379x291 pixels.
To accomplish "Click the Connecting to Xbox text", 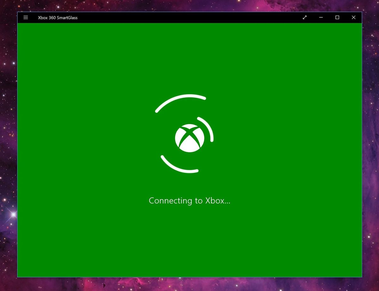I will tap(189, 200).
